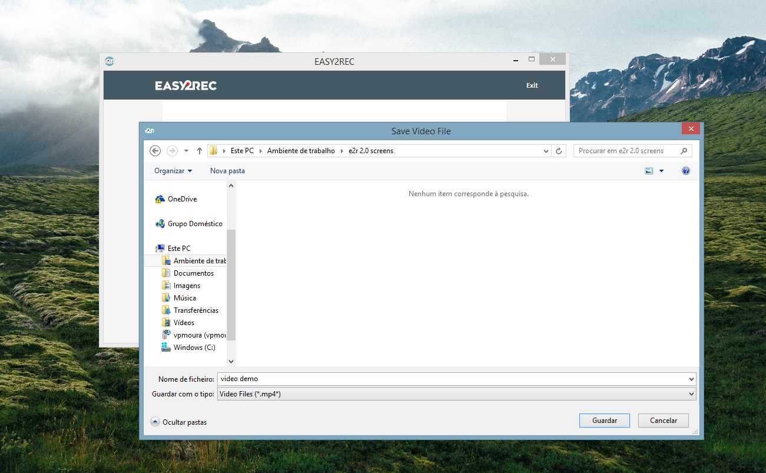Expand the Nome de ficheiro dropdown arrow
The width and height of the screenshot is (766, 473).
point(691,379)
